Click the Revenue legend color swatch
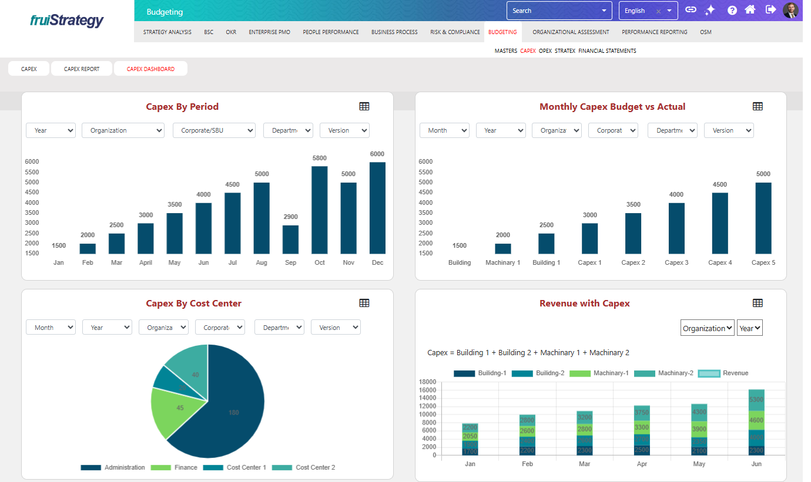Viewport: 811px width, 482px height. point(708,373)
